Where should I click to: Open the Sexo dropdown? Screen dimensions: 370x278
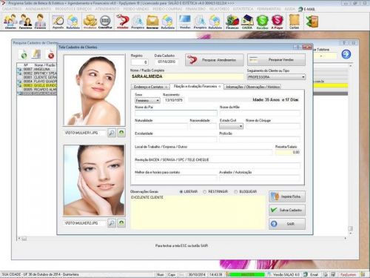point(158,101)
